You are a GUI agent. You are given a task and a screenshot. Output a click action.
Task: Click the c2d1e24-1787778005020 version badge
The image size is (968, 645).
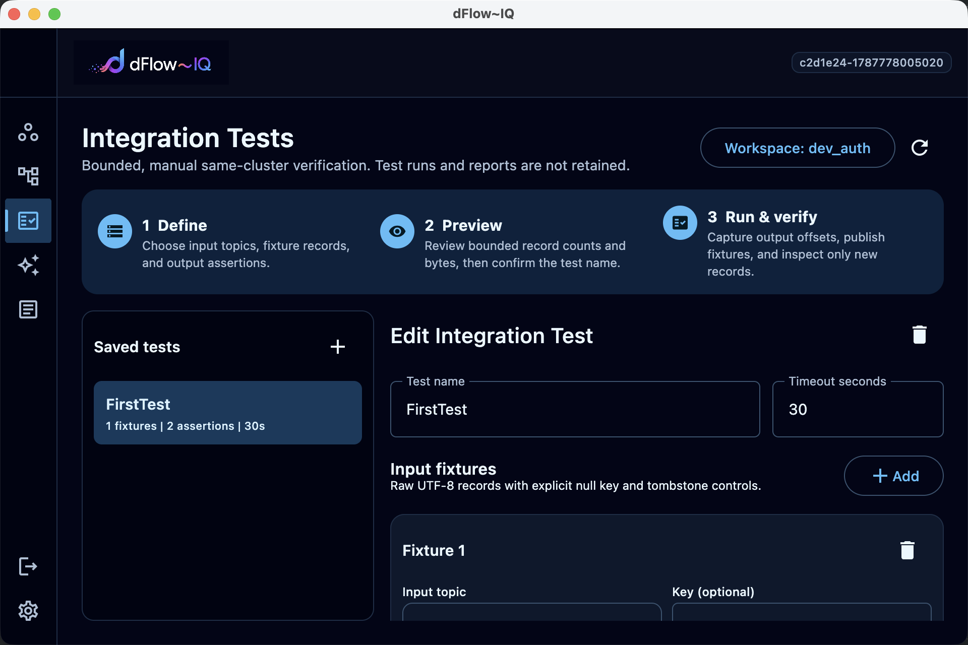pyautogui.click(x=871, y=62)
